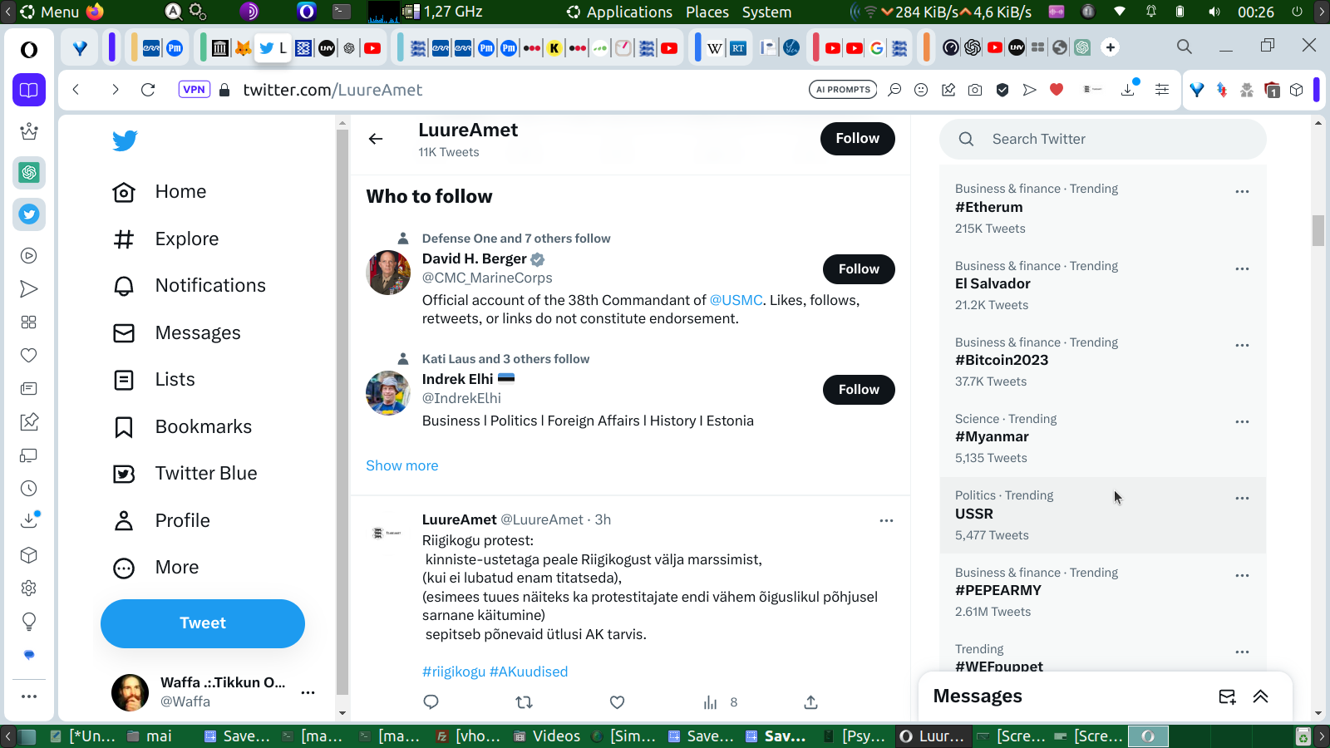Image resolution: width=1330 pixels, height=748 pixels.
Task: Open the Opera main menu logo
Action: click(x=29, y=50)
